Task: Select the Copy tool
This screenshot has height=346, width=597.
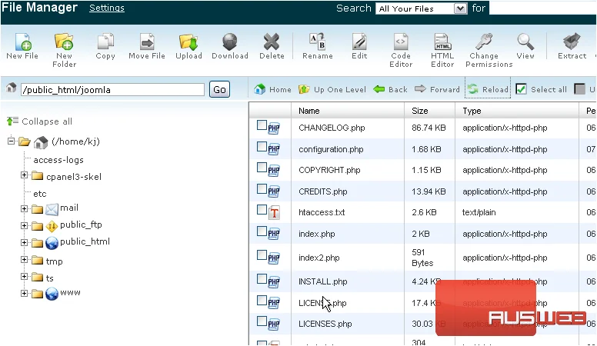Action: [x=105, y=42]
